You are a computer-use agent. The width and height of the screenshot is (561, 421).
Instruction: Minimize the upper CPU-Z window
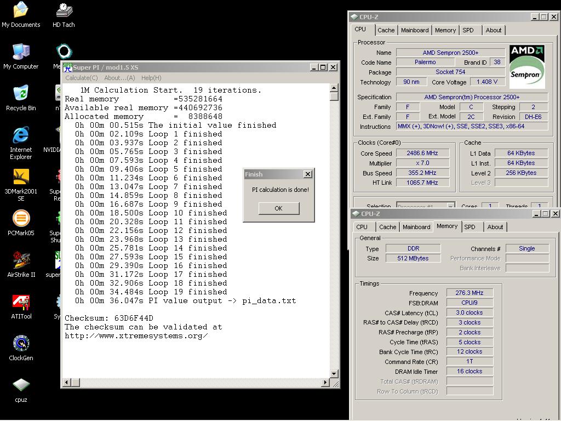[535, 17]
